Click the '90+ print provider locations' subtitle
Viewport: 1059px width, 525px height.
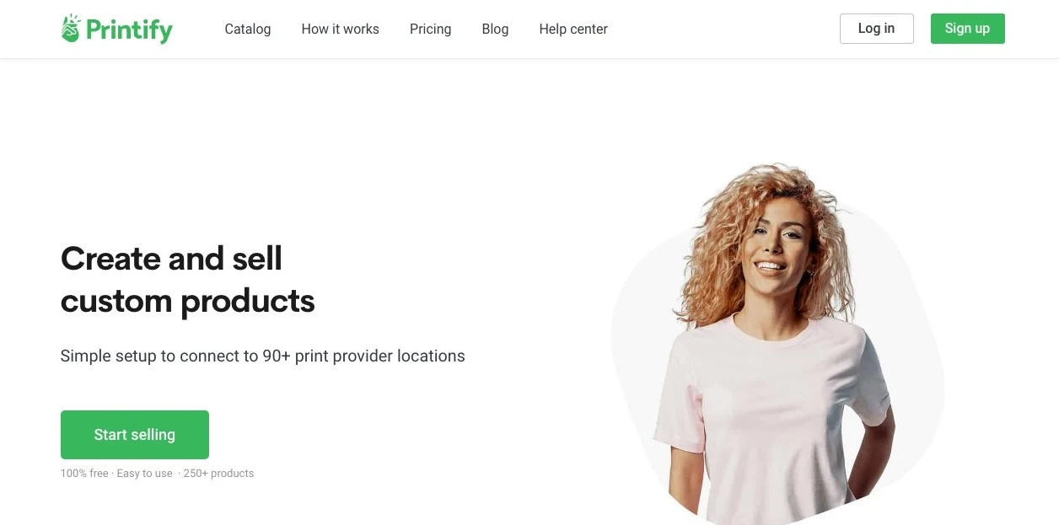[363, 356]
